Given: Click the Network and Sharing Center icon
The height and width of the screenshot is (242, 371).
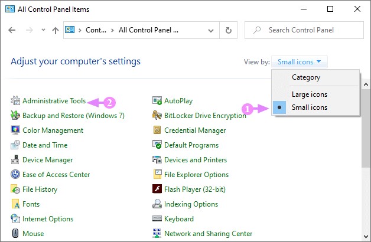Looking at the screenshot, I should pyautogui.click(x=158, y=234).
